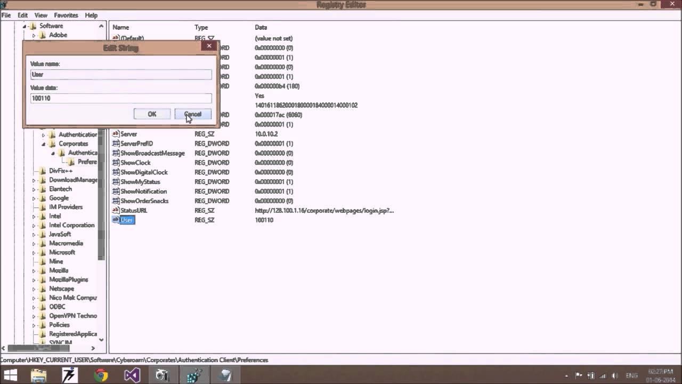
Task: Open the File menu
Action: click(x=6, y=15)
